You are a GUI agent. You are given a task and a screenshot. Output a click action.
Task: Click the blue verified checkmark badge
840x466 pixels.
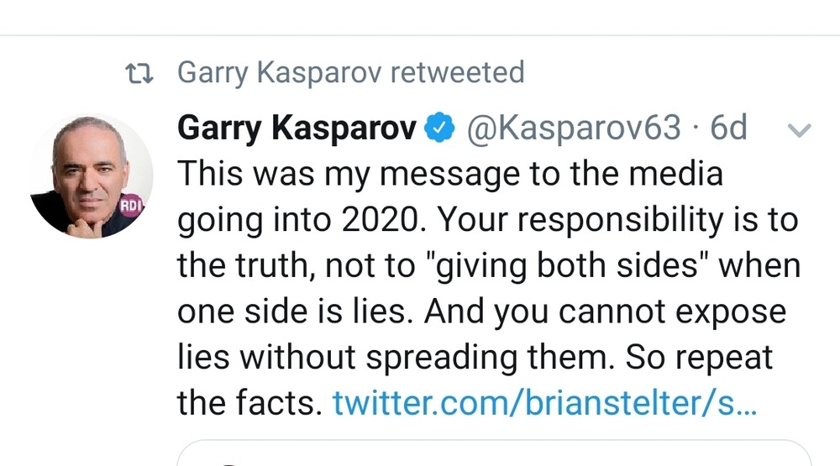pyautogui.click(x=439, y=128)
